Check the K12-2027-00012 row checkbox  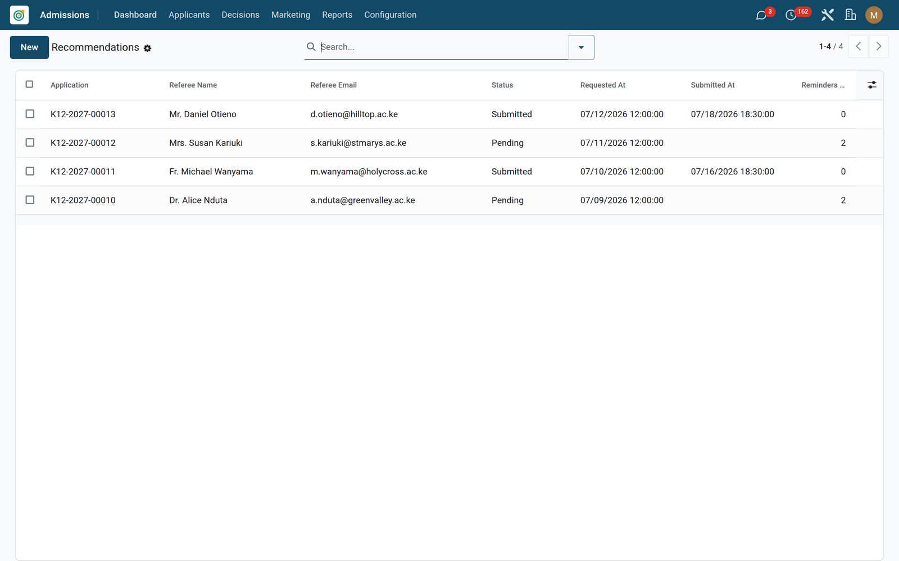tap(30, 142)
